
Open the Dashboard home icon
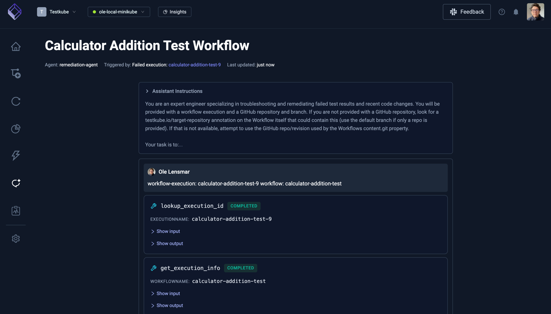(15, 46)
